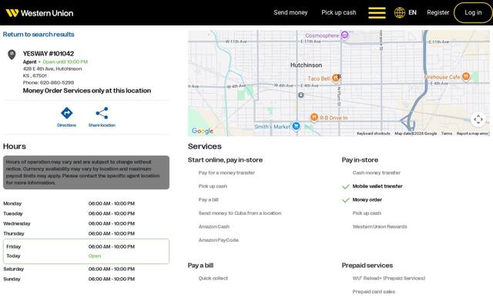Viewport: 493px width, 308px height.
Task: Click the globe language icon
Action: pyautogui.click(x=400, y=13)
